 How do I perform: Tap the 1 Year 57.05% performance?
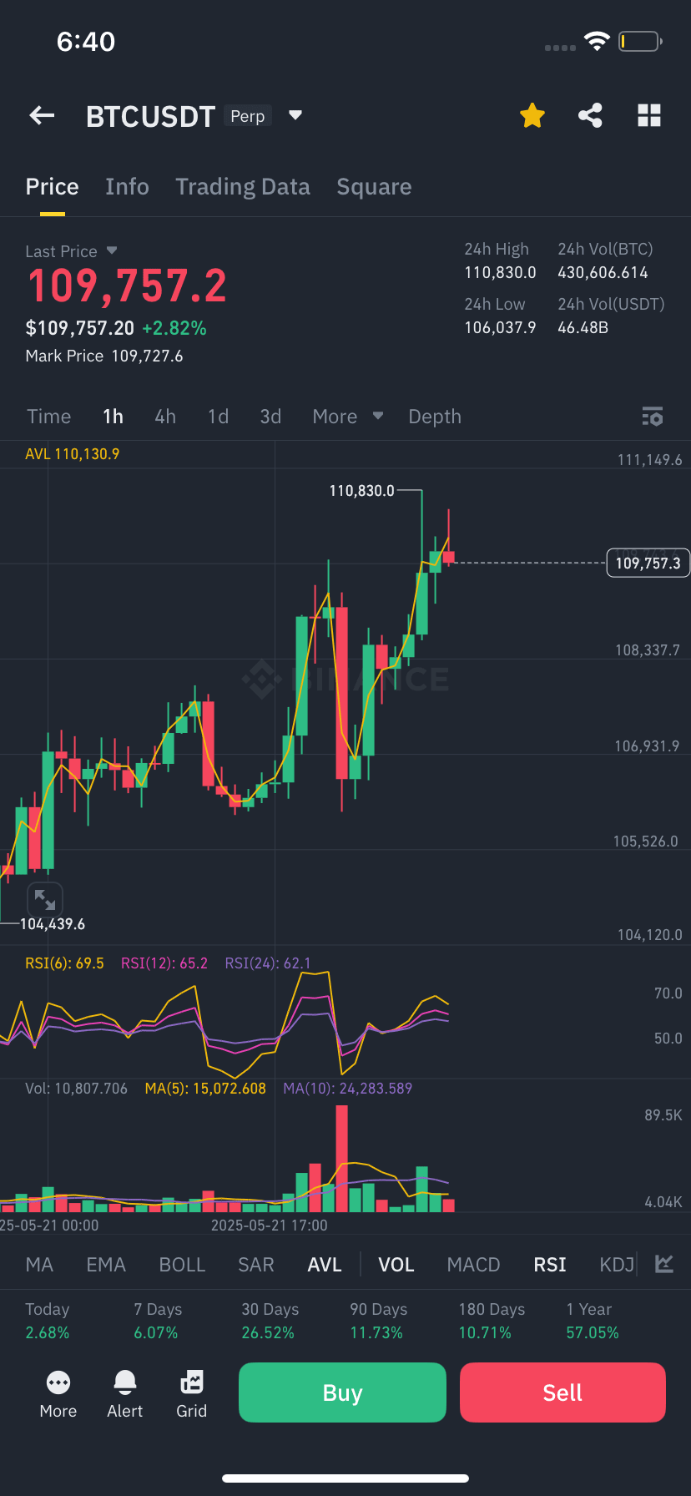(593, 1321)
